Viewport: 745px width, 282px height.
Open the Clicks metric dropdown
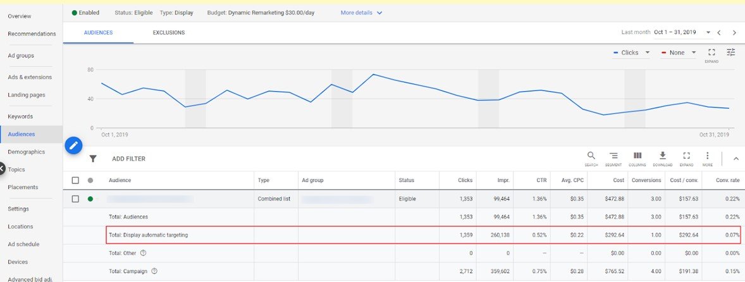pyautogui.click(x=632, y=52)
